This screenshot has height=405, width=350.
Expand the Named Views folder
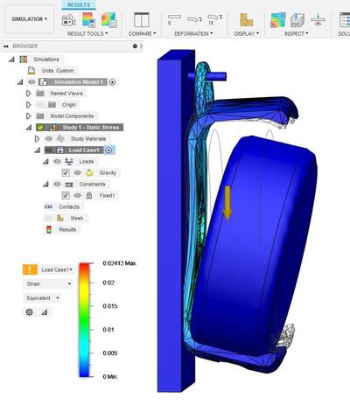pyautogui.click(x=28, y=94)
